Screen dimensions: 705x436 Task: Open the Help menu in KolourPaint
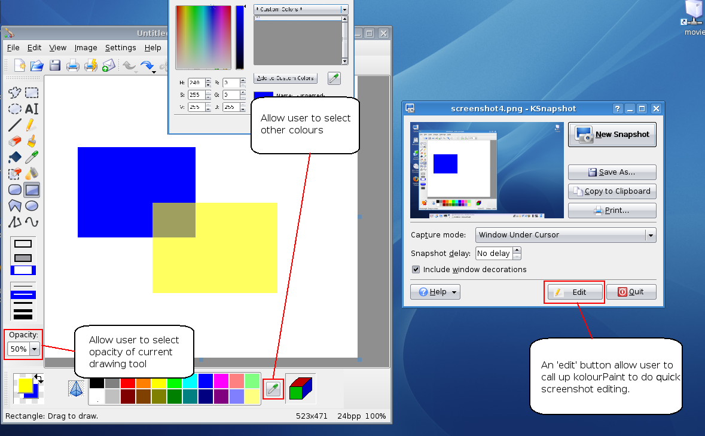click(153, 48)
